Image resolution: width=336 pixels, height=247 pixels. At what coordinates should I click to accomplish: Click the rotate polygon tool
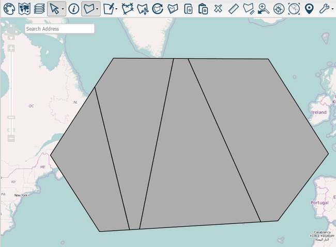tap(158, 8)
